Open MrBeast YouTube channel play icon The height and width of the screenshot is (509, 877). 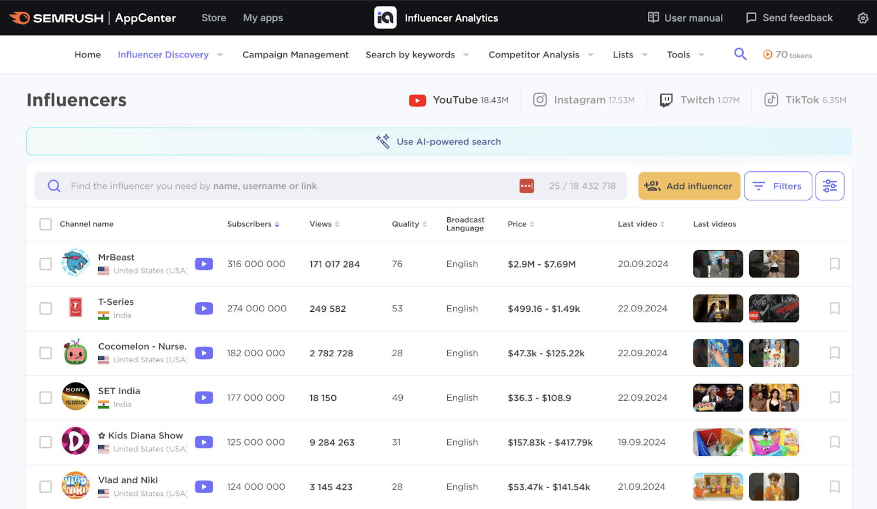(x=204, y=264)
